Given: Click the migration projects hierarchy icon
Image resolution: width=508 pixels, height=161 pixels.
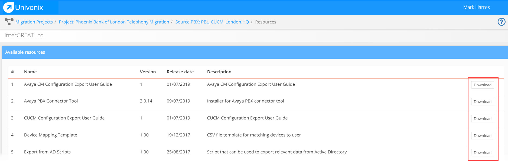Looking at the screenshot, I should [x=9, y=22].
